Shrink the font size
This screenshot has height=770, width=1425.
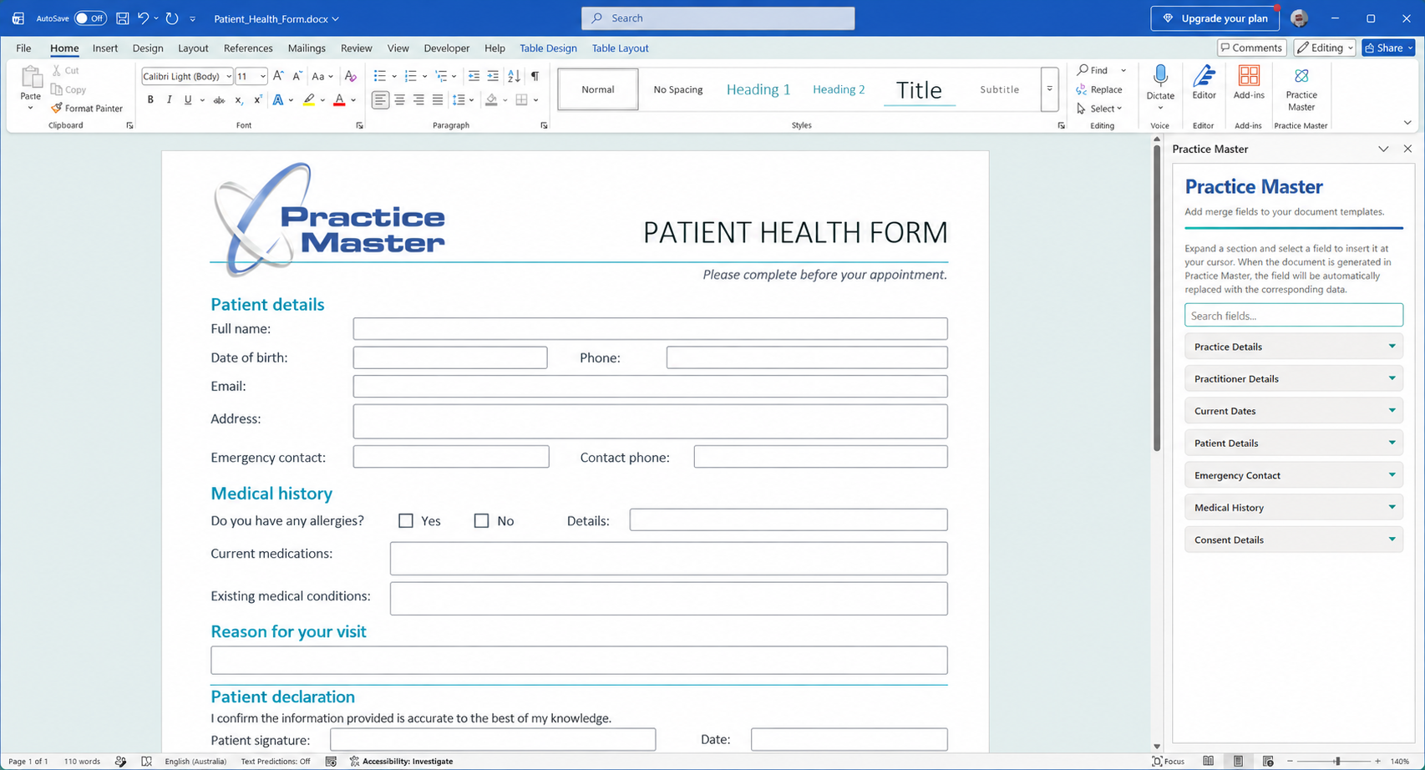297,76
